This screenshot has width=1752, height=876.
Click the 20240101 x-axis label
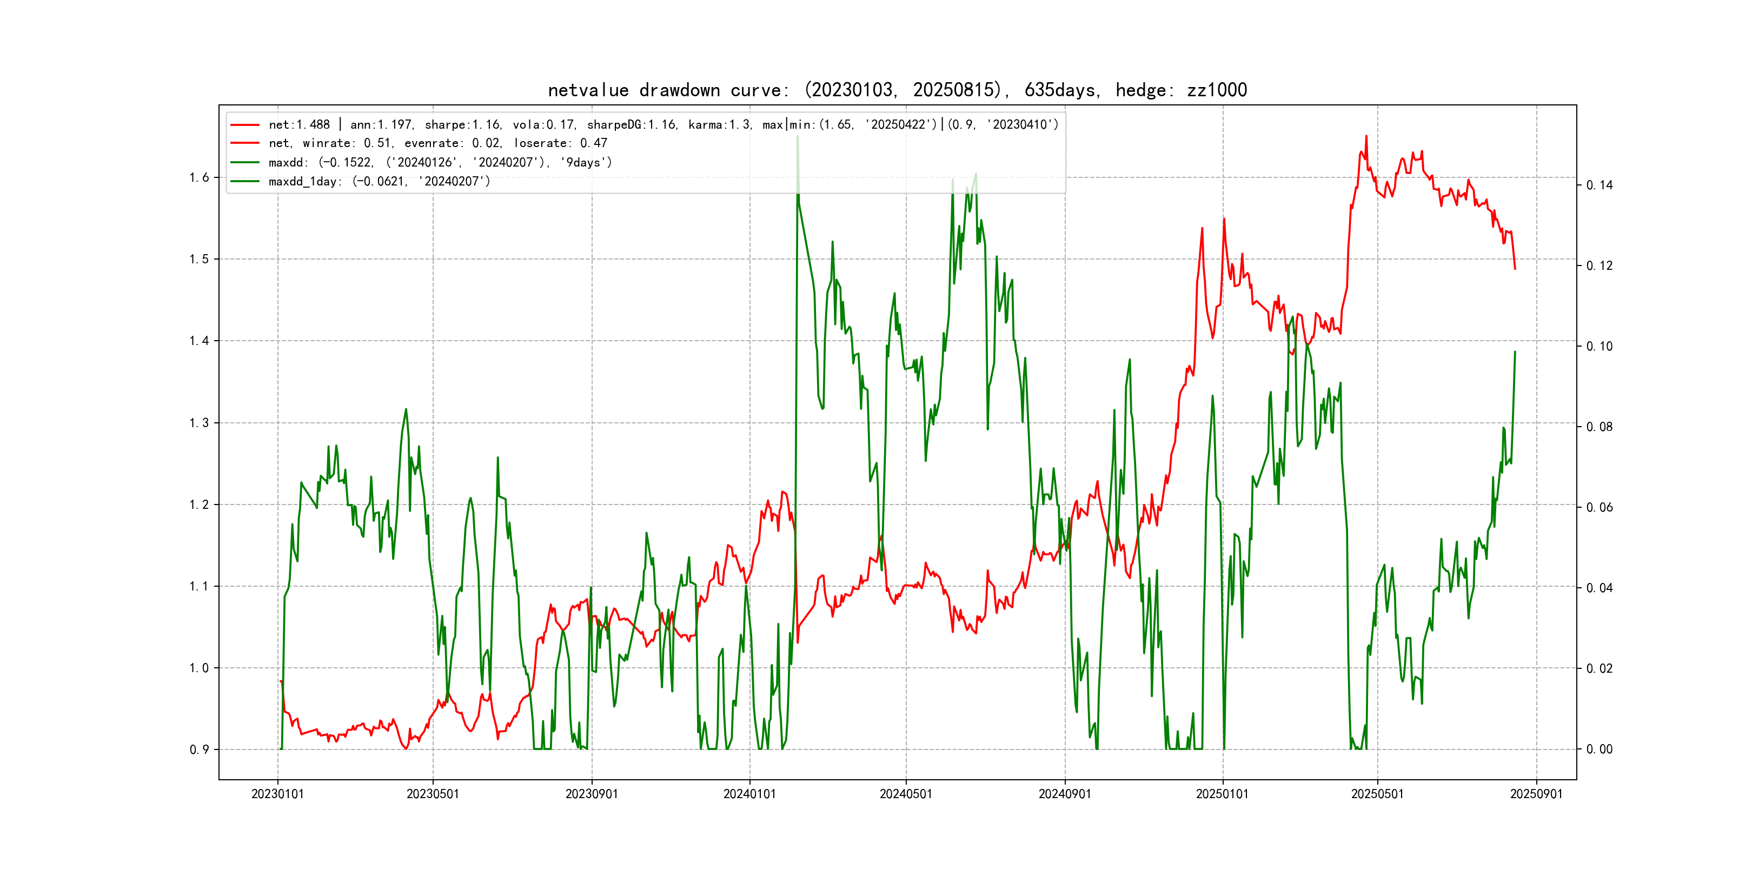749,794
